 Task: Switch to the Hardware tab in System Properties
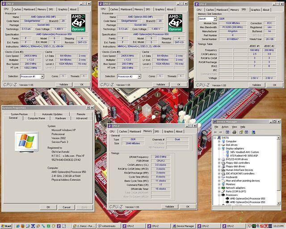[61, 118]
